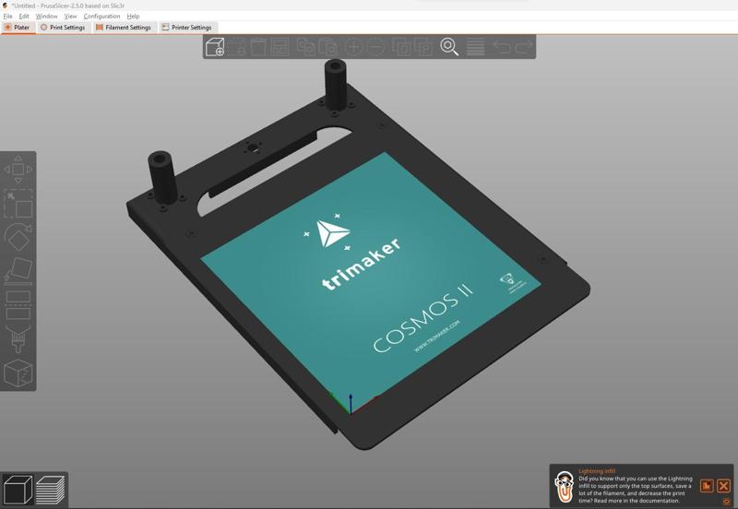Screen dimensions: 738x509
Task: Select the Cut gizmo tool
Action: (18, 305)
